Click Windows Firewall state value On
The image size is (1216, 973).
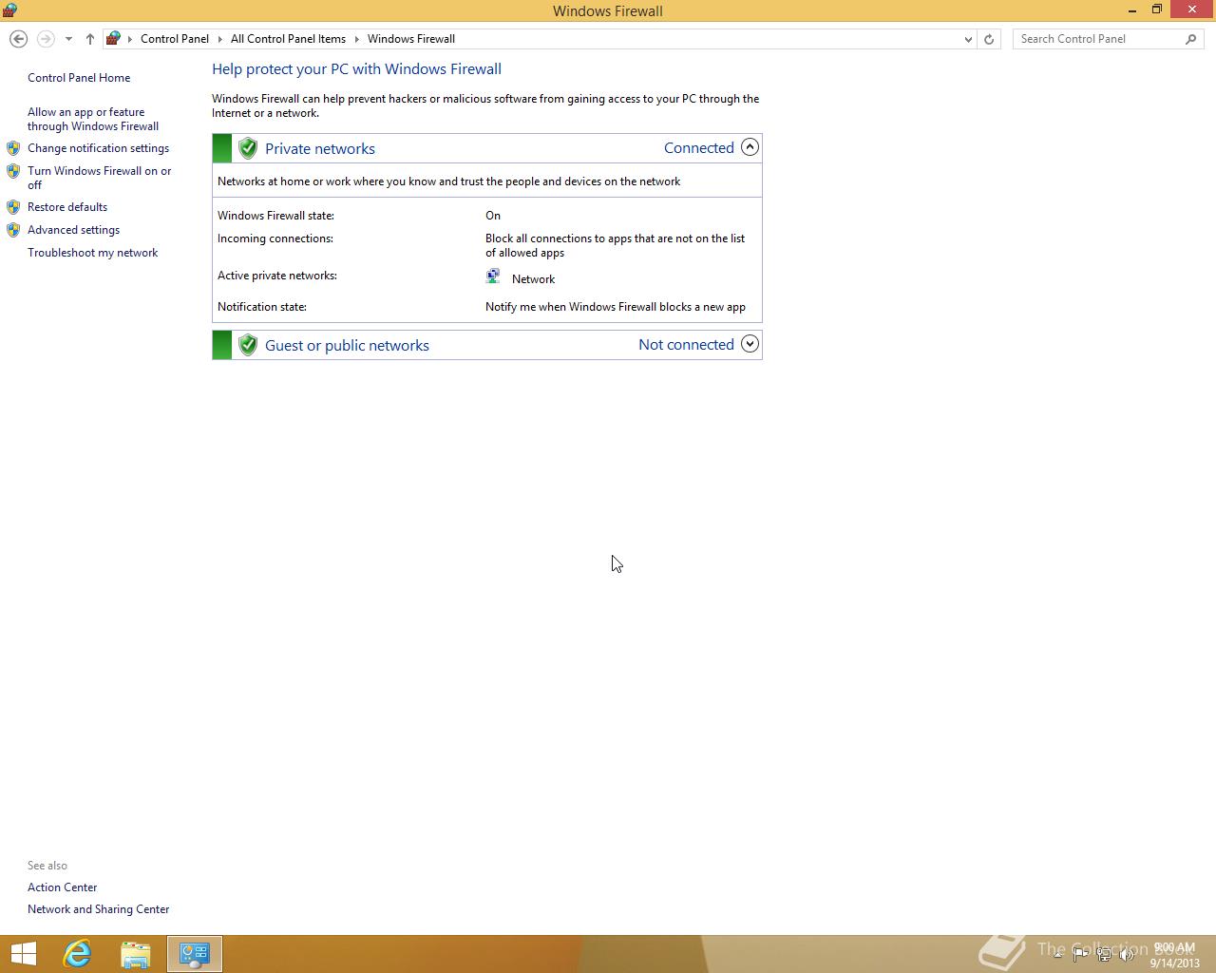pos(493,216)
